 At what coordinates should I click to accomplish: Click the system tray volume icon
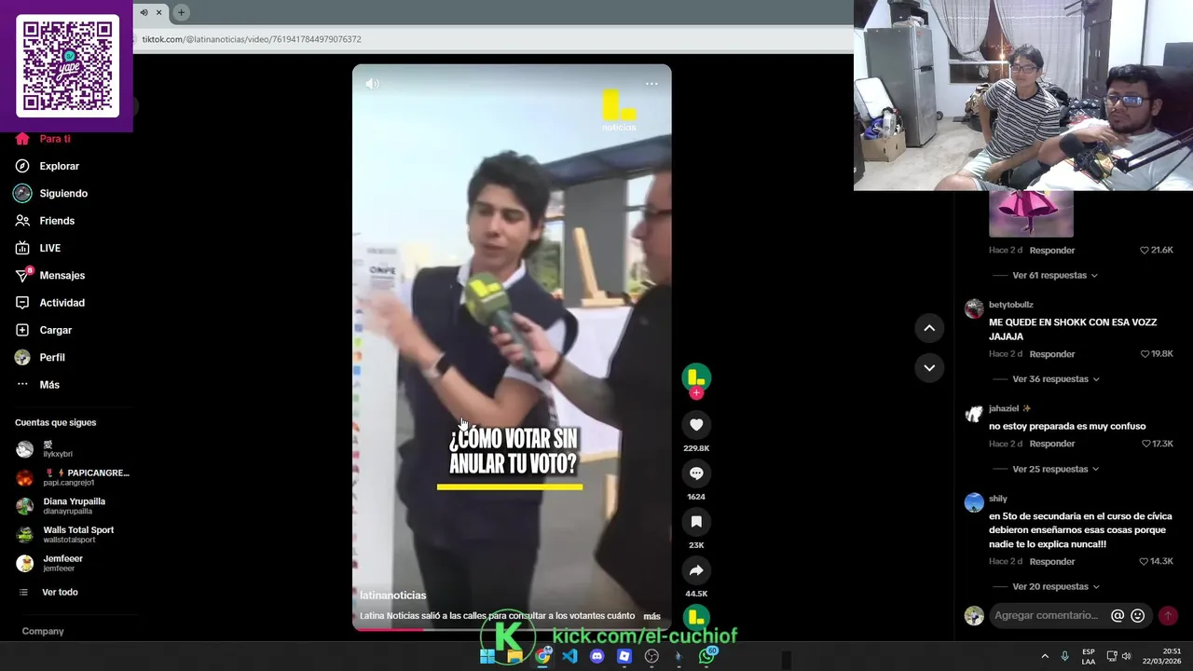pyautogui.click(x=1126, y=656)
